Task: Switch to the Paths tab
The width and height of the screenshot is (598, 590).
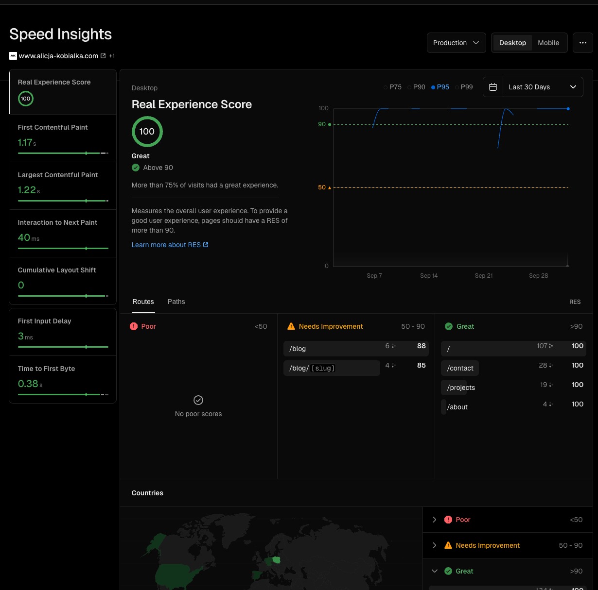Action: click(x=176, y=302)
